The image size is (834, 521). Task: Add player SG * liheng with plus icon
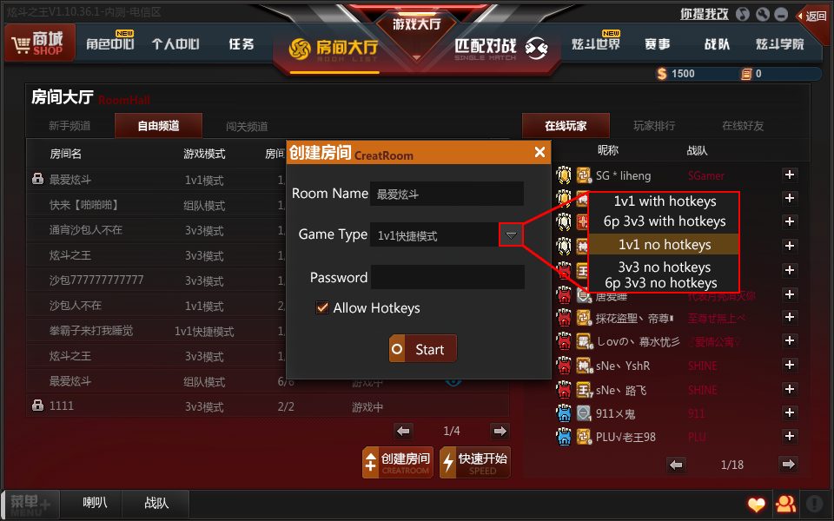tap(790, 175)
